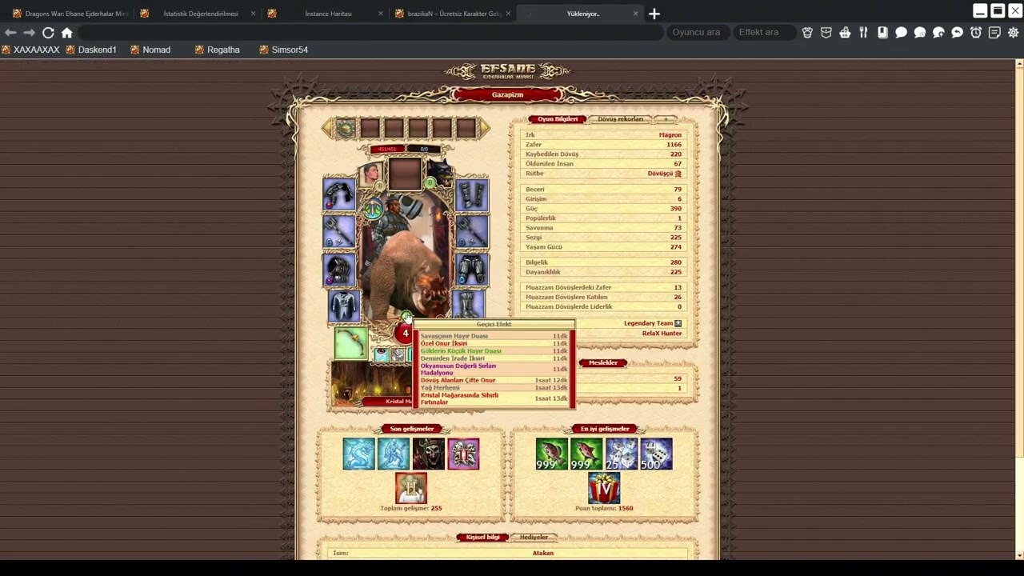Click the character face portrait
The image size is (1024, 576).
click(370, 174)
